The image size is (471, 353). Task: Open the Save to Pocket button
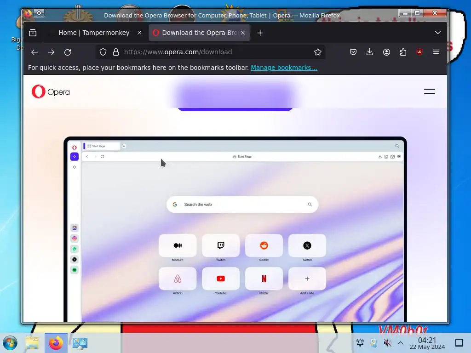click(x=353, y=52)
